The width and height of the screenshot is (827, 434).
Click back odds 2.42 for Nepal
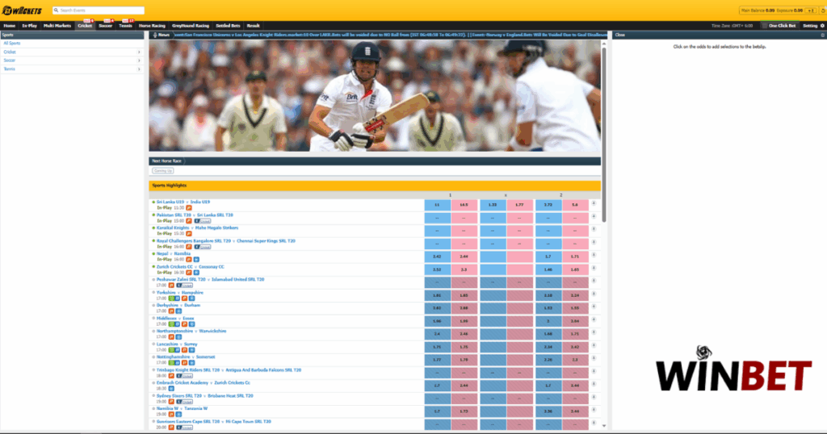tap(437, 257)
